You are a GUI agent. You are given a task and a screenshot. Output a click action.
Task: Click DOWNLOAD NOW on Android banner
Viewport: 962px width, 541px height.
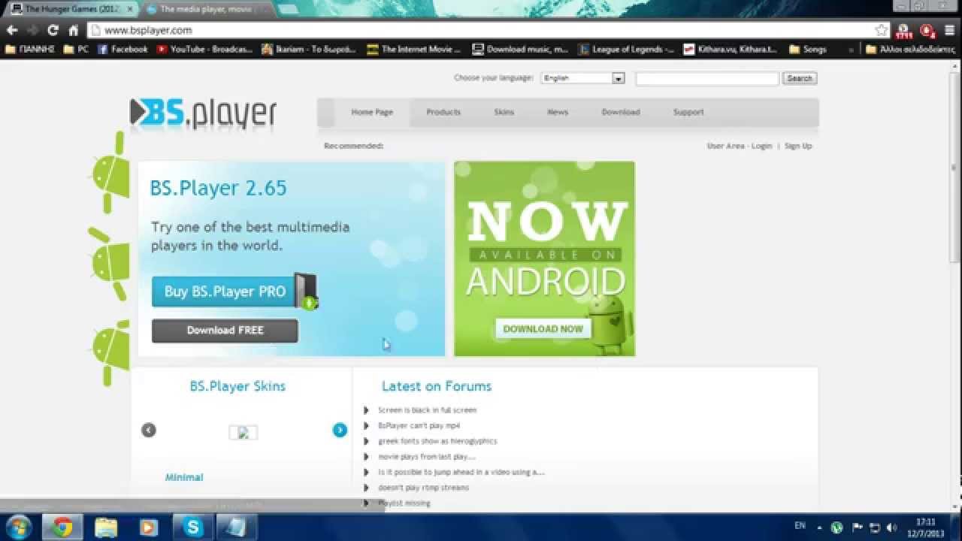click(x=543, y=328)
